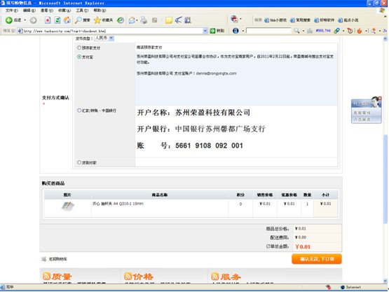The image size is (389, 292).
Task: Click orange confirm and place order button
Action: pyautogui.click(x=317, y=259)
